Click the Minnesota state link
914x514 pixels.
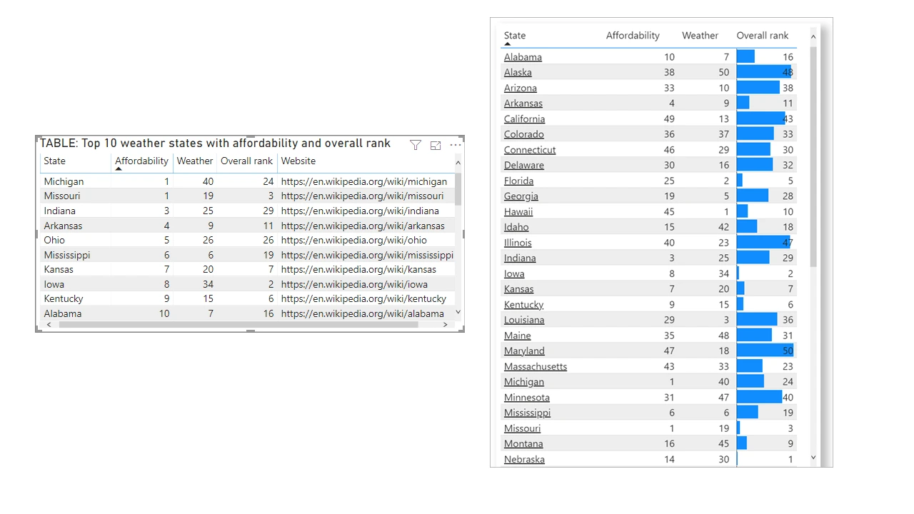tap(527, 398)
